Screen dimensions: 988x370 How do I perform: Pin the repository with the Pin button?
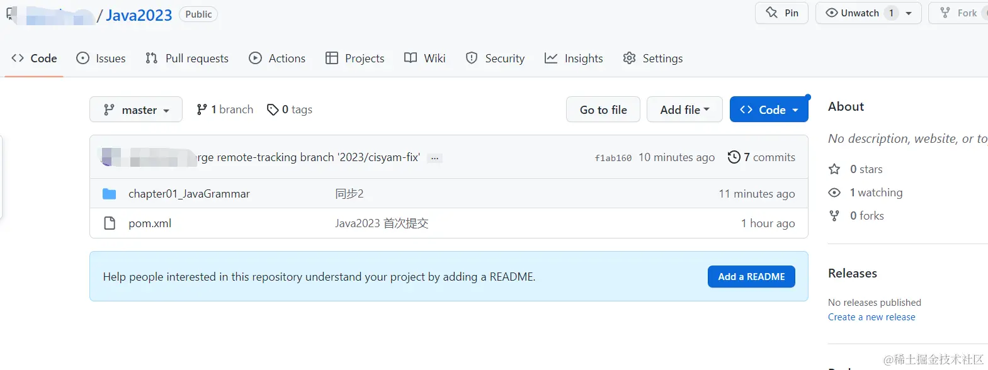pos(781,13)
